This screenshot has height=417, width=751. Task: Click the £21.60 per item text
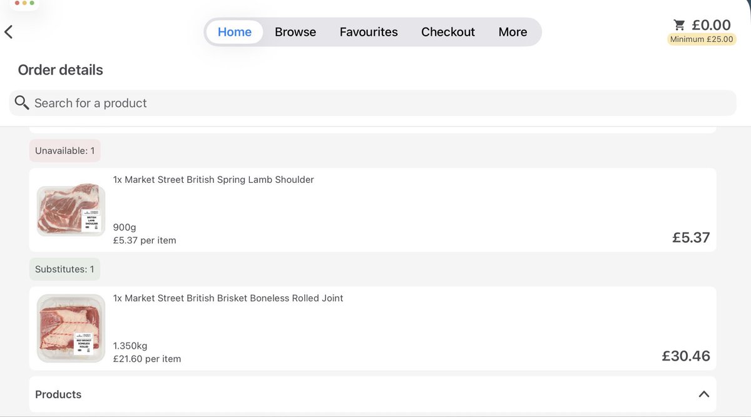pos(147,359)
